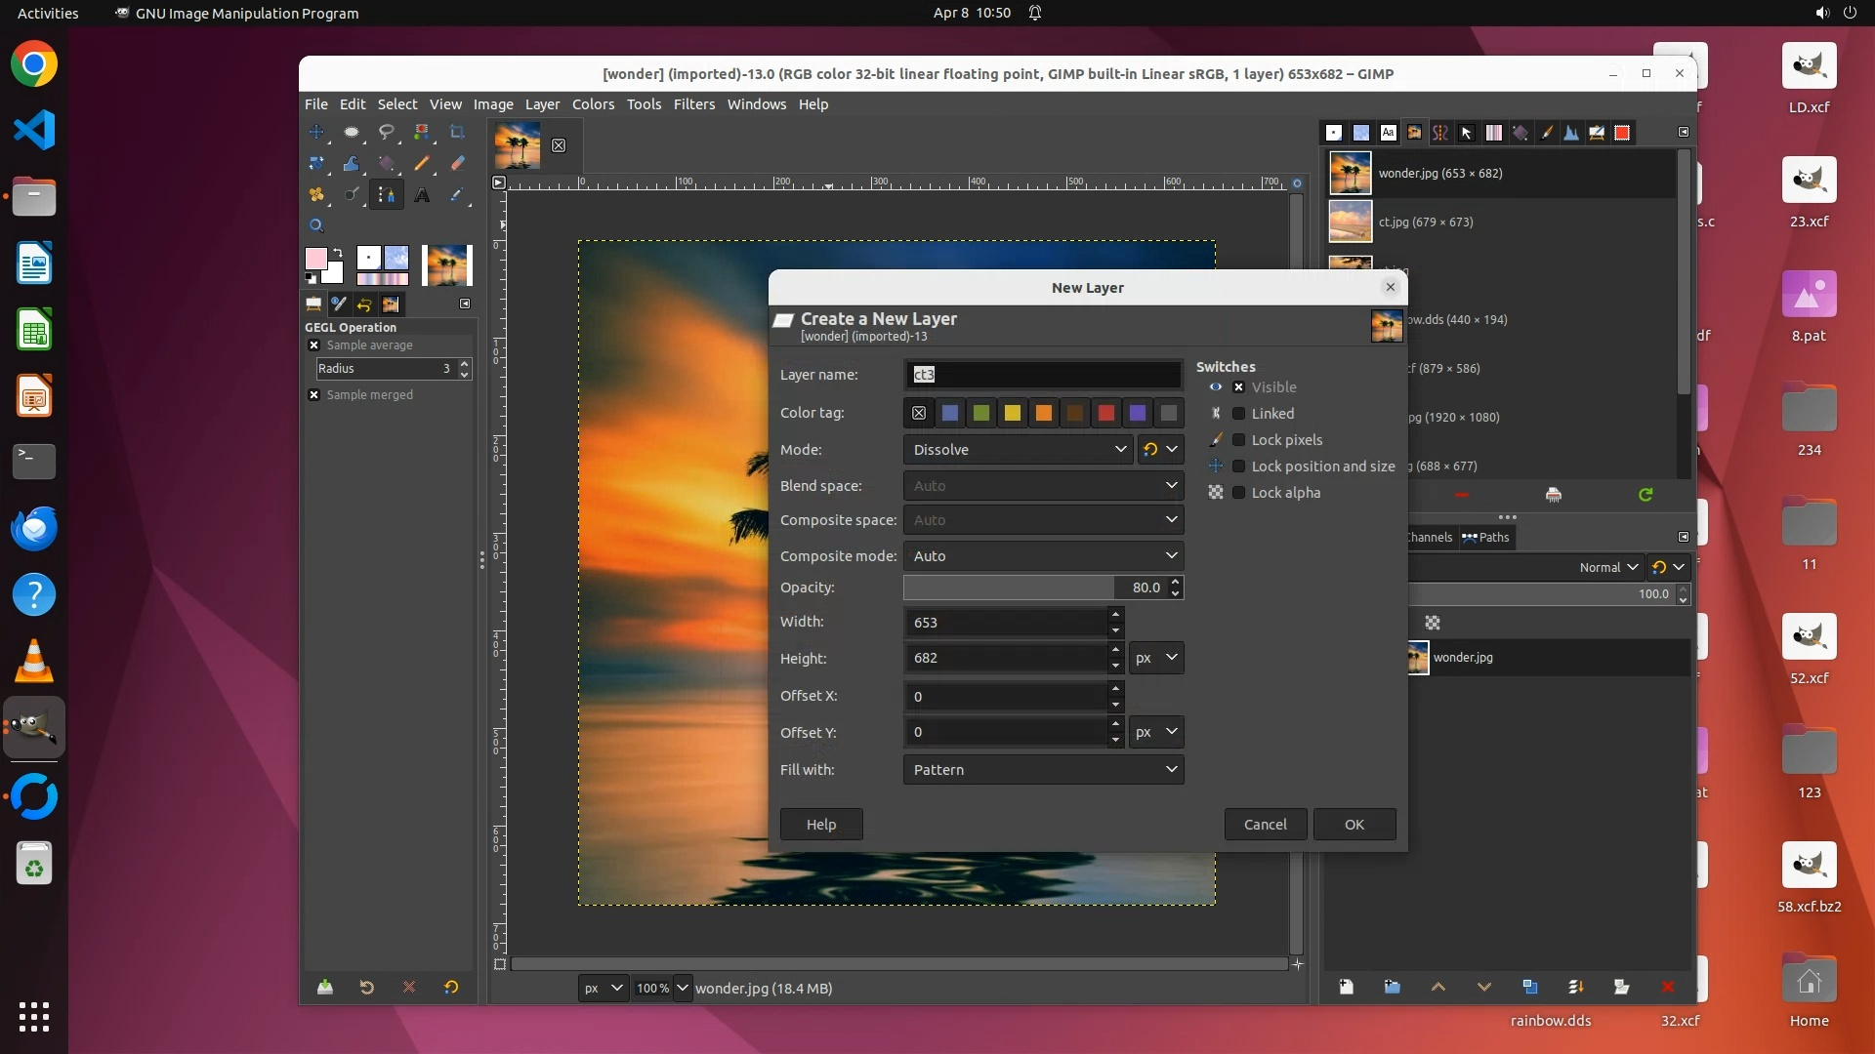Select the Zoom magnifier tool

click(316, 225)
